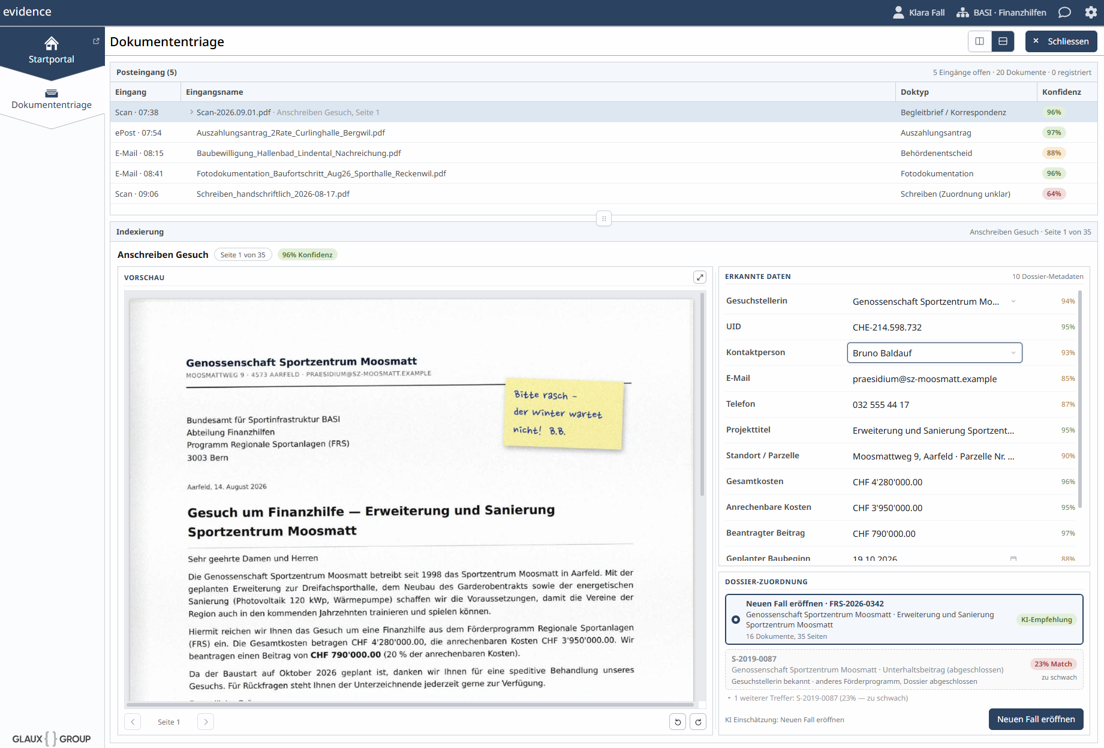Select the Schreiben_handschriftlich row

click(603, 194)
